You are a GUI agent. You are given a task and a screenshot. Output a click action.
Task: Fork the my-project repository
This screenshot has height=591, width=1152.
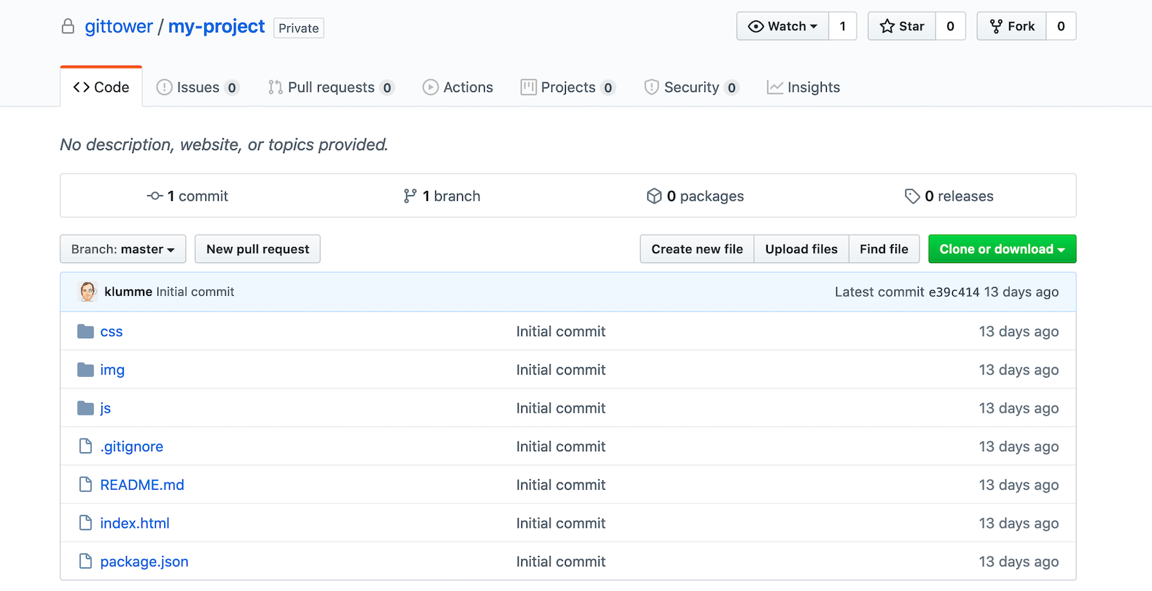(x=1012, y=26)
